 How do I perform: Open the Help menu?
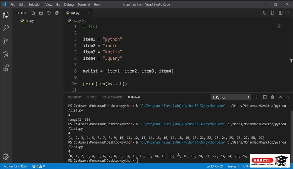[97, 4]
